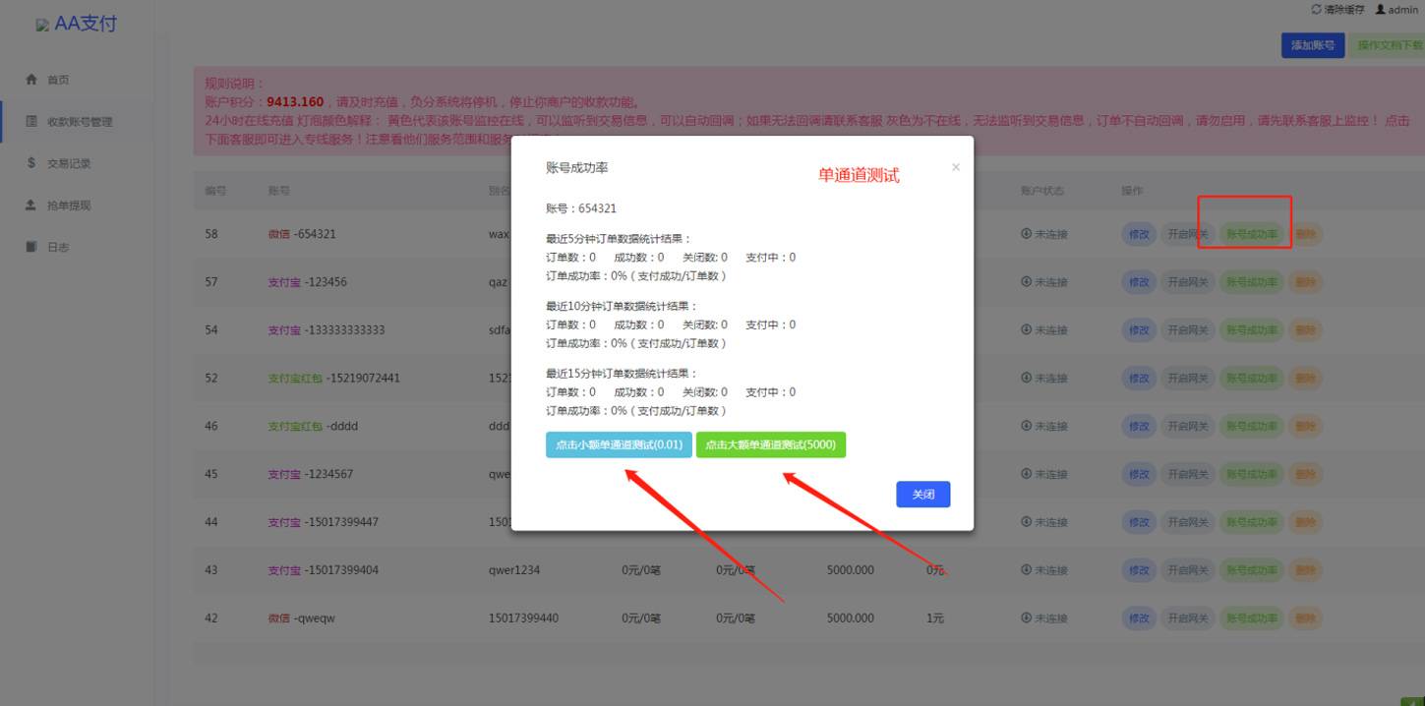Click 修改 for account 58
The height and width of the screenshot is (706, 1425).
tap(1139, 234)
